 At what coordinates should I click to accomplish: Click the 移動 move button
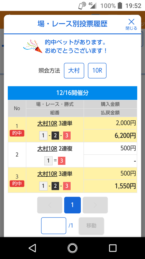coord(91,226)
